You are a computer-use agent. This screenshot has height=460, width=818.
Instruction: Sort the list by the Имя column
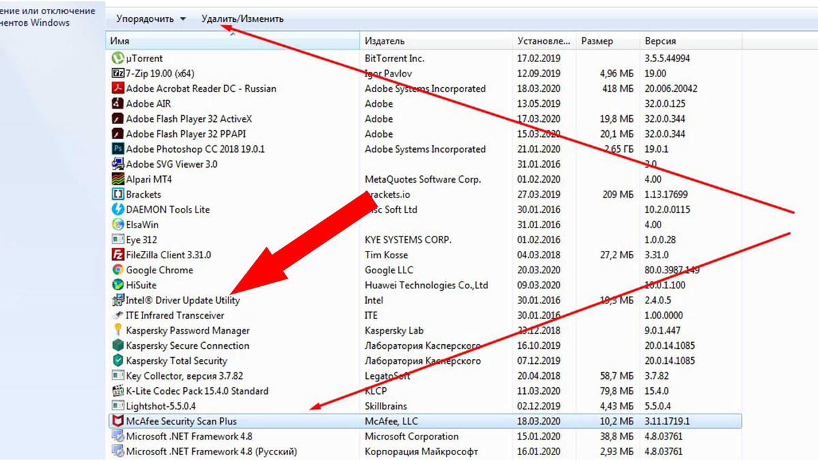pos(232,41)
